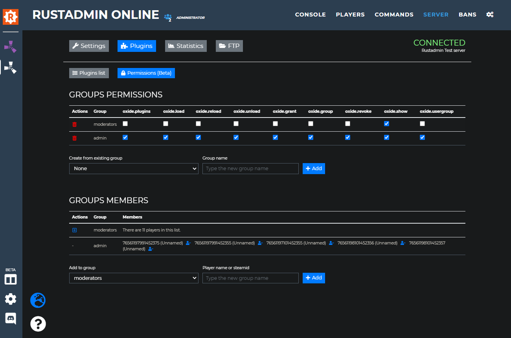Viewport: 511px width, 338px height.
Task: Click Add button next to Group name
Action: [314, 169]
